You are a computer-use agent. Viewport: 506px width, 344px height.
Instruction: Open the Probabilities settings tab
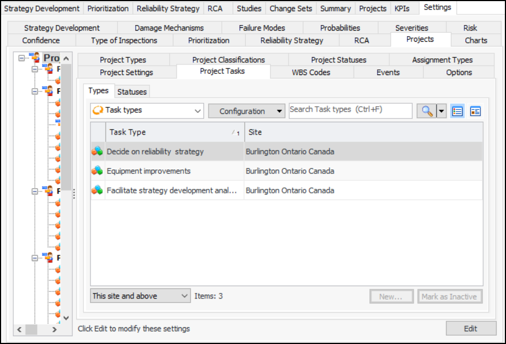340,28
